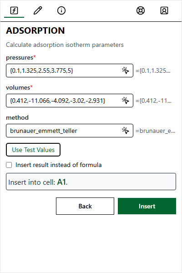Viewport: 182px width, 273px height.
Task: Click the method preview text =brunauer_e...
Action: (x=155, y=131)
